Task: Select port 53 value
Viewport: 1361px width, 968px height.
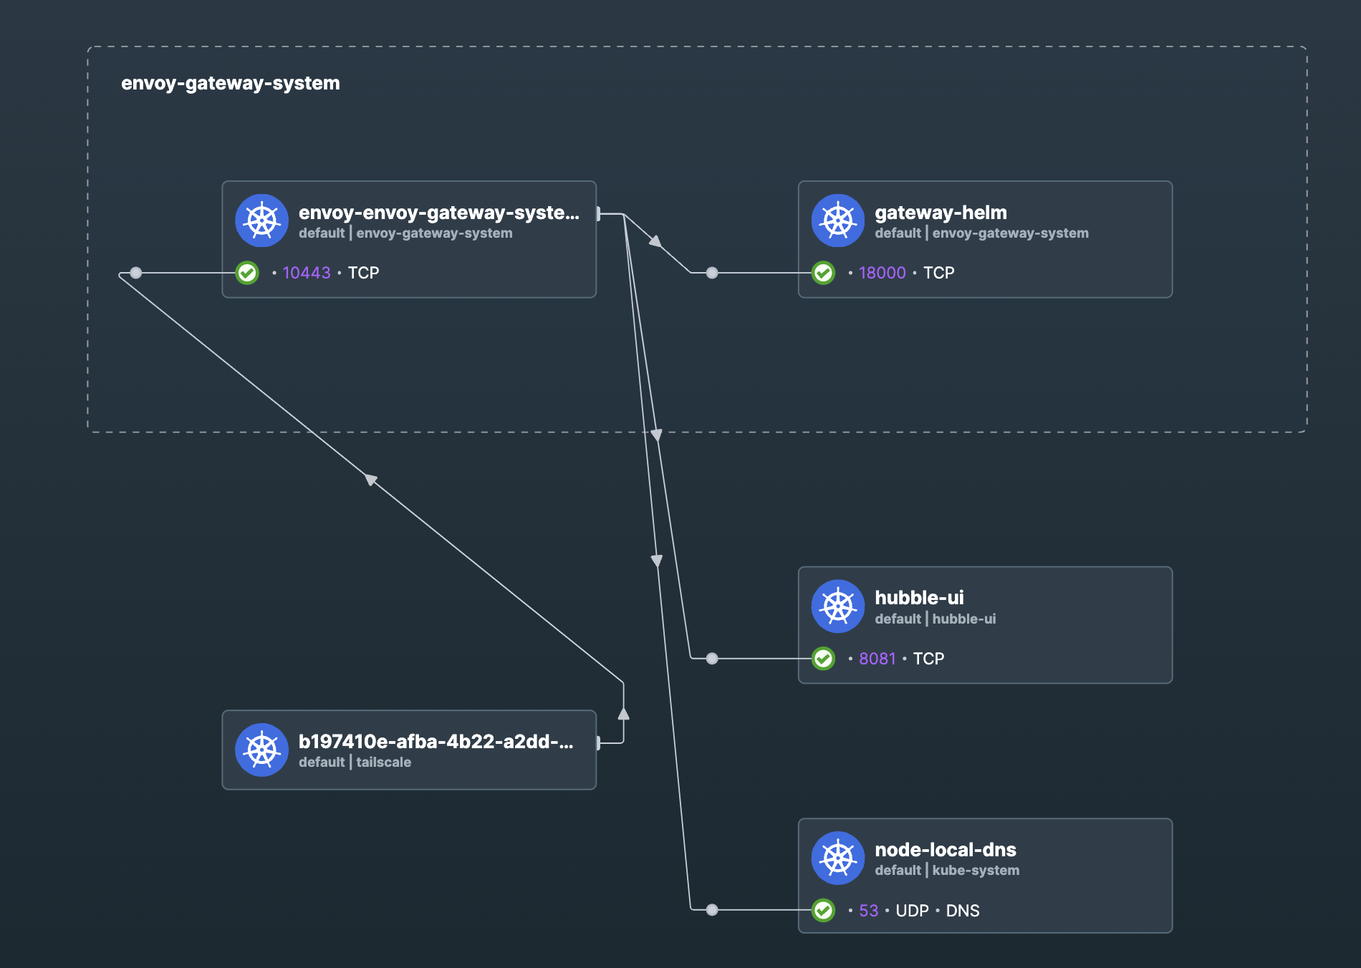Action: coord(869,911)
